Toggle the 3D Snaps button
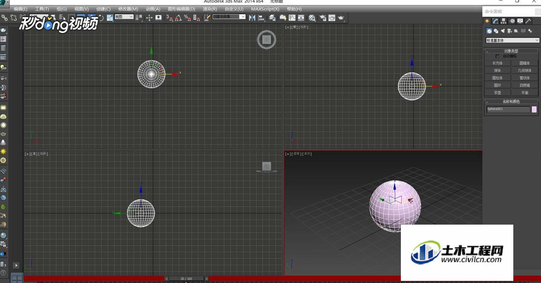 click(x=169, y=17)
